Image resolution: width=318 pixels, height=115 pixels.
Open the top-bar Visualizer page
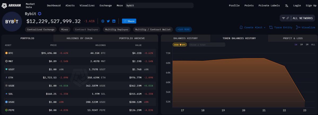coord(87,6)
